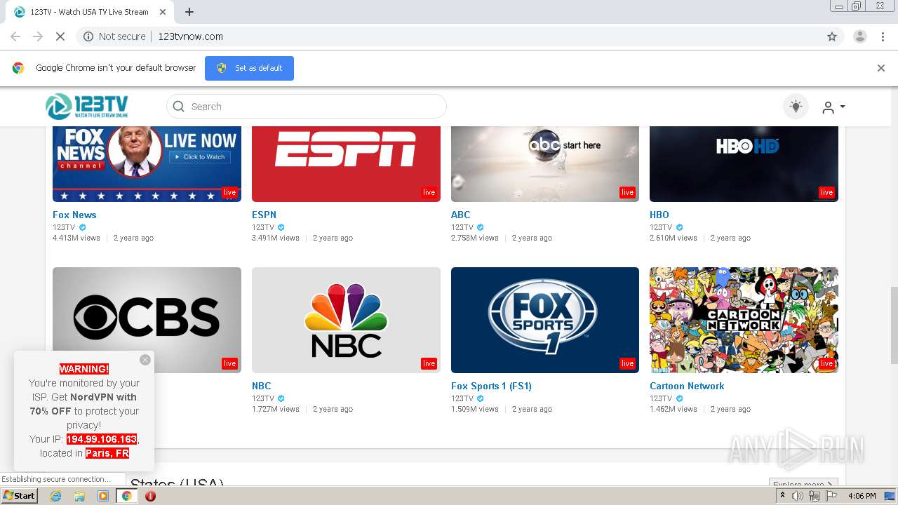The height and width of the screenshot is (505, 898).
Task: Bookmark this page with star icon
Action: click(x=832, y=36)
